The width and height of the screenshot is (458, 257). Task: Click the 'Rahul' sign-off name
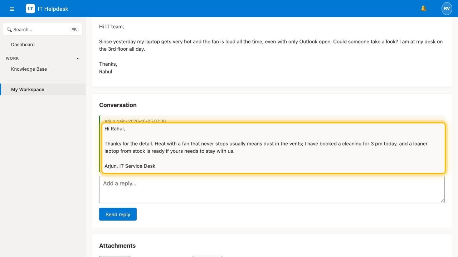click(x=106, y=71)
